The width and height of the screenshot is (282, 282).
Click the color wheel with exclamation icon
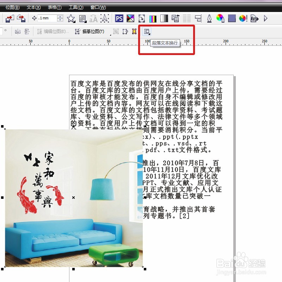pyautogui.click(x=243, y=18)
